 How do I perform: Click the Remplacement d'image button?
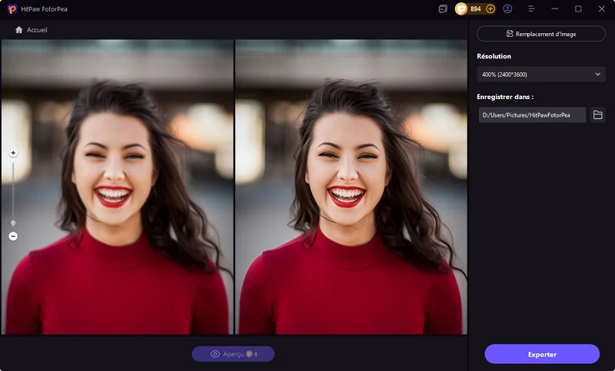[540, 34]
